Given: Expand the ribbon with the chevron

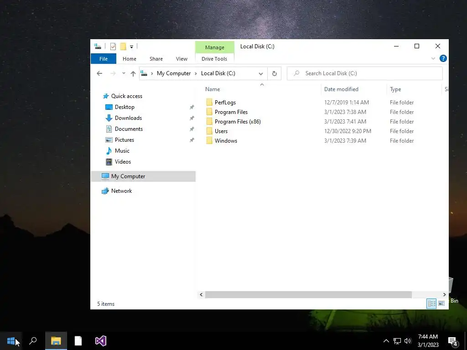Looking at the screenshot, I should (x=433, y=59).
